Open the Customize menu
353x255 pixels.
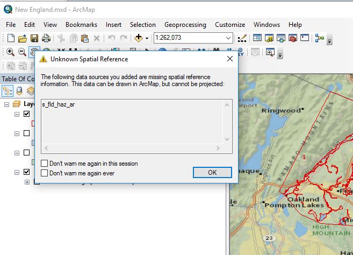point(230,25)
